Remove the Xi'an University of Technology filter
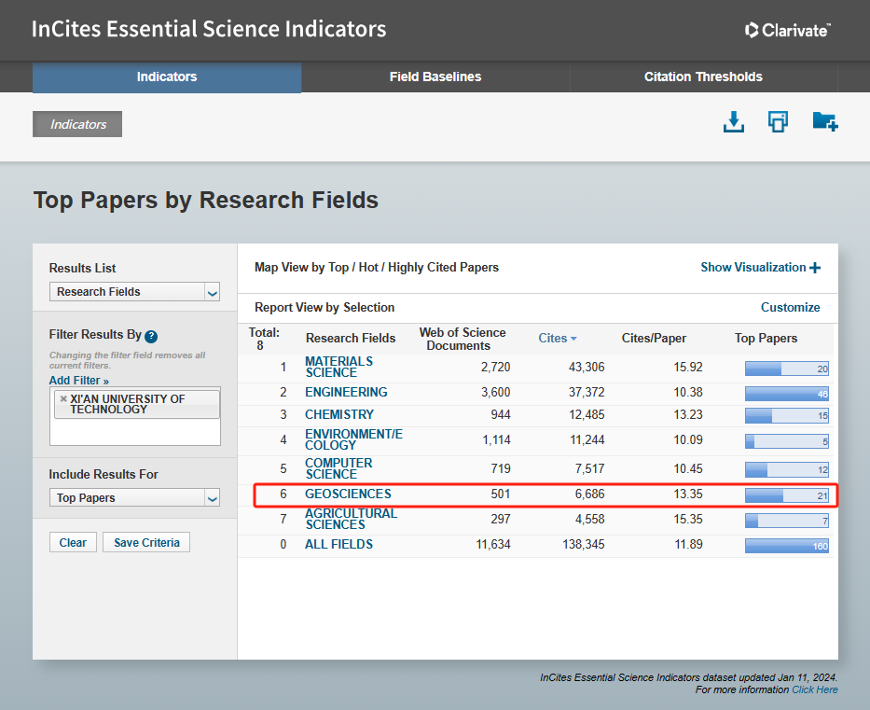The height and width of the screenshot is (710, 870). point(63,399)
